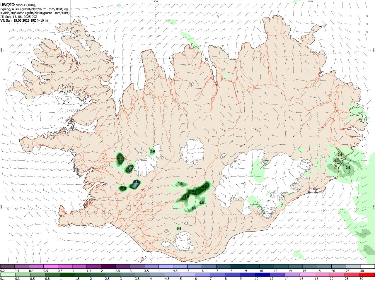Image resolution: width=375 pixels, height=281 pixels.
Task: Select the darkest green 1 mm rain swatch
Action: (67, 275)
